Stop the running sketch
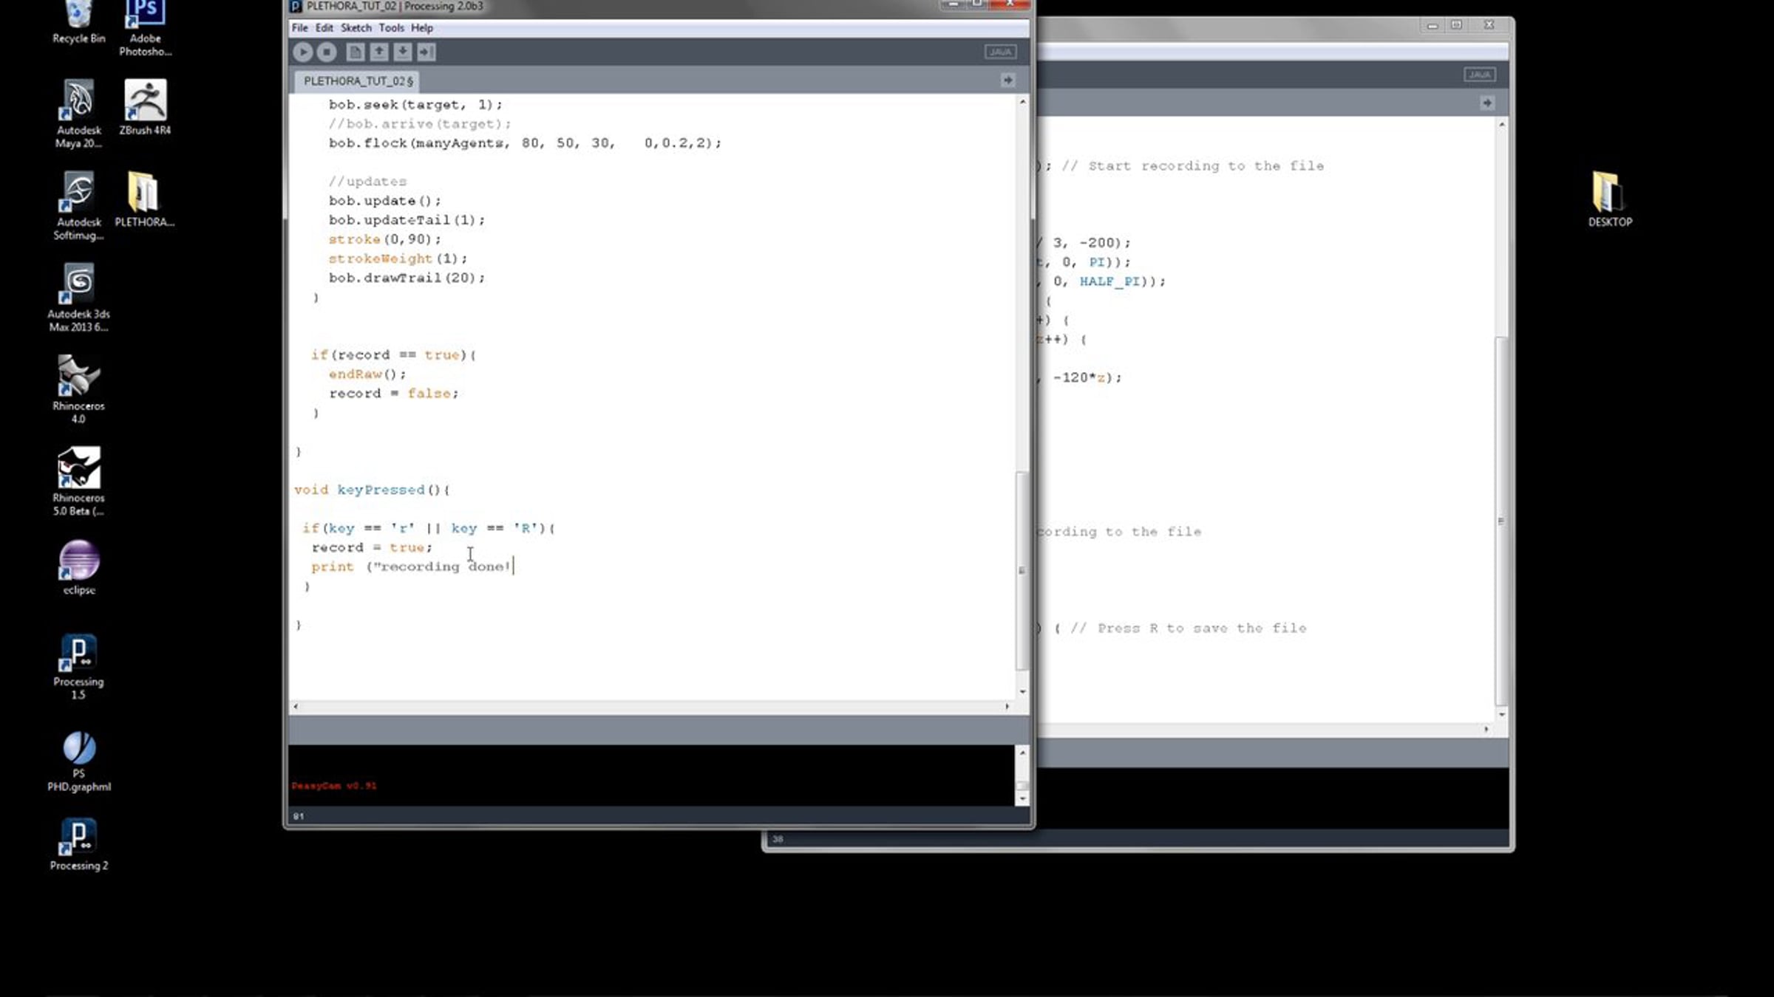Image resolution: width=1774 pixels, height=997 pixels. click(x=327, y=52)
